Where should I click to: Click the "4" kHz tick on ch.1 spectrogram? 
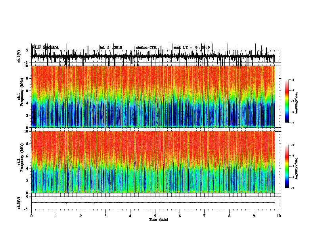coord(28,103)
